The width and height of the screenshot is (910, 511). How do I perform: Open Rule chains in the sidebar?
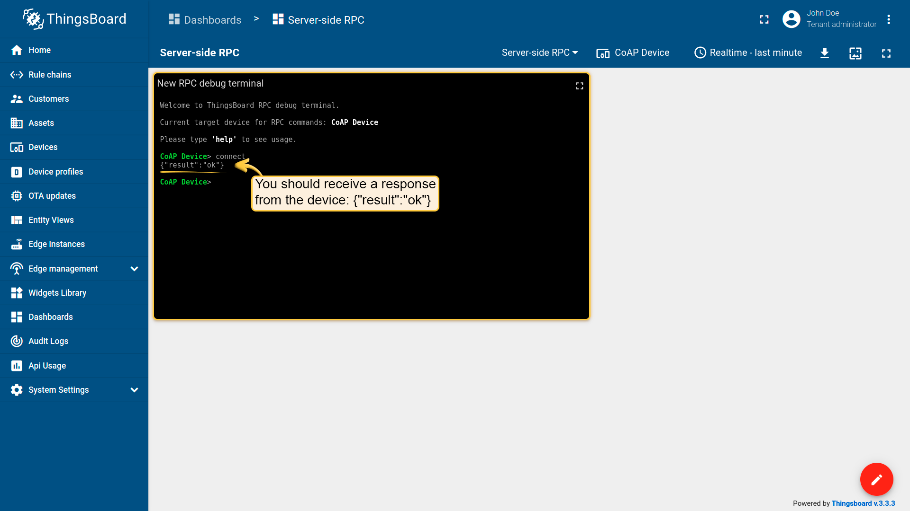coord(49,75)
